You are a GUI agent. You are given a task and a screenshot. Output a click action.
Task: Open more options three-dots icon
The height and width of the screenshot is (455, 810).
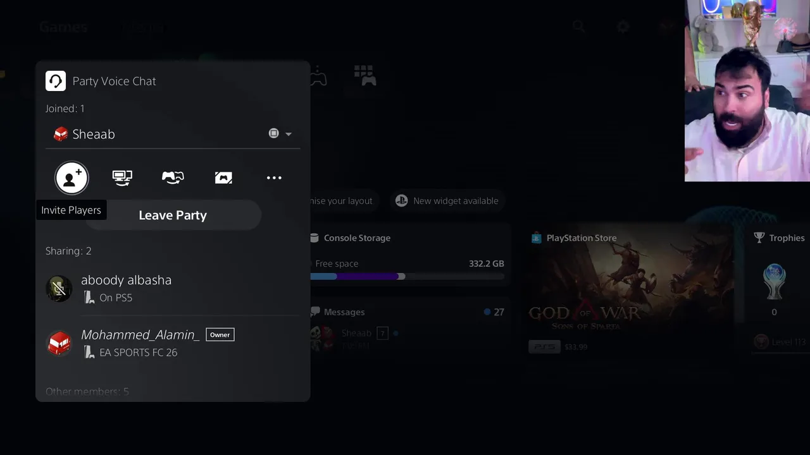274,178
